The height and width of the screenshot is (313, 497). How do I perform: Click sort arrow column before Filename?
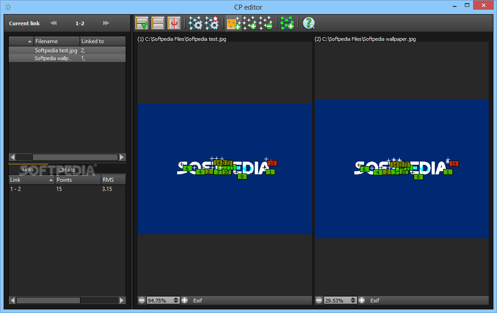(21, 41)
